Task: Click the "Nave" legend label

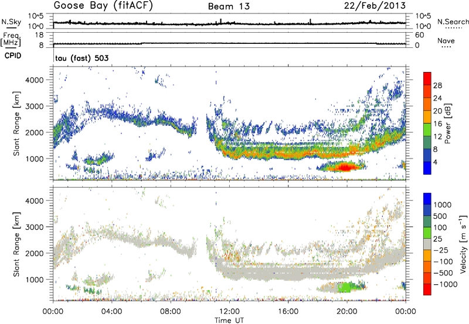Action: point(446,41)
